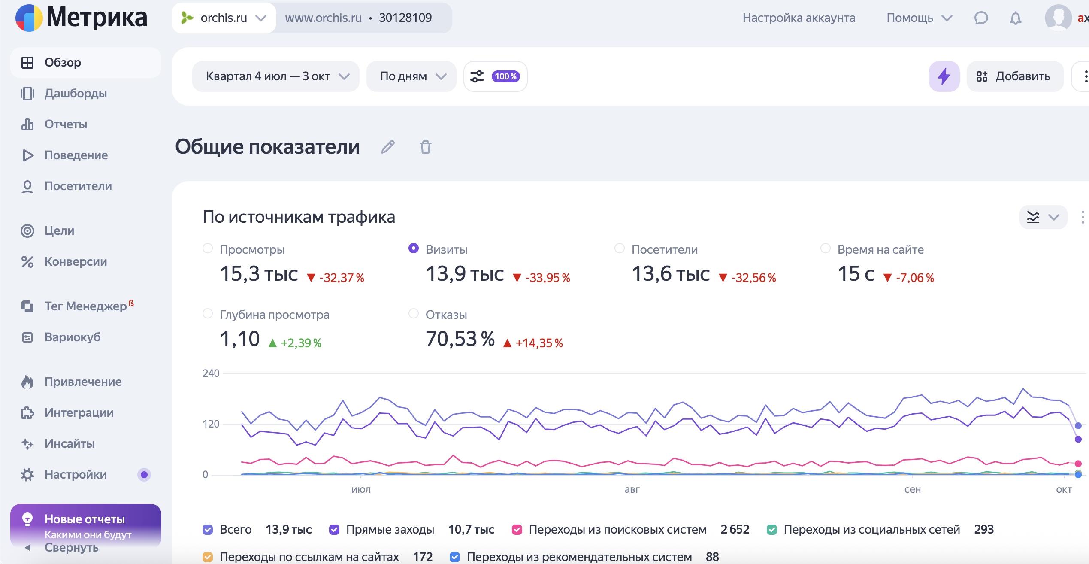Expand the По дням grouping dropdown
Screen dimensions: 1089x564
411,76
